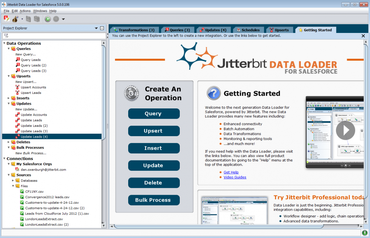Follow the Video Guides link
The height and width of the screenshot is (238, 370).
click(235, 177)
